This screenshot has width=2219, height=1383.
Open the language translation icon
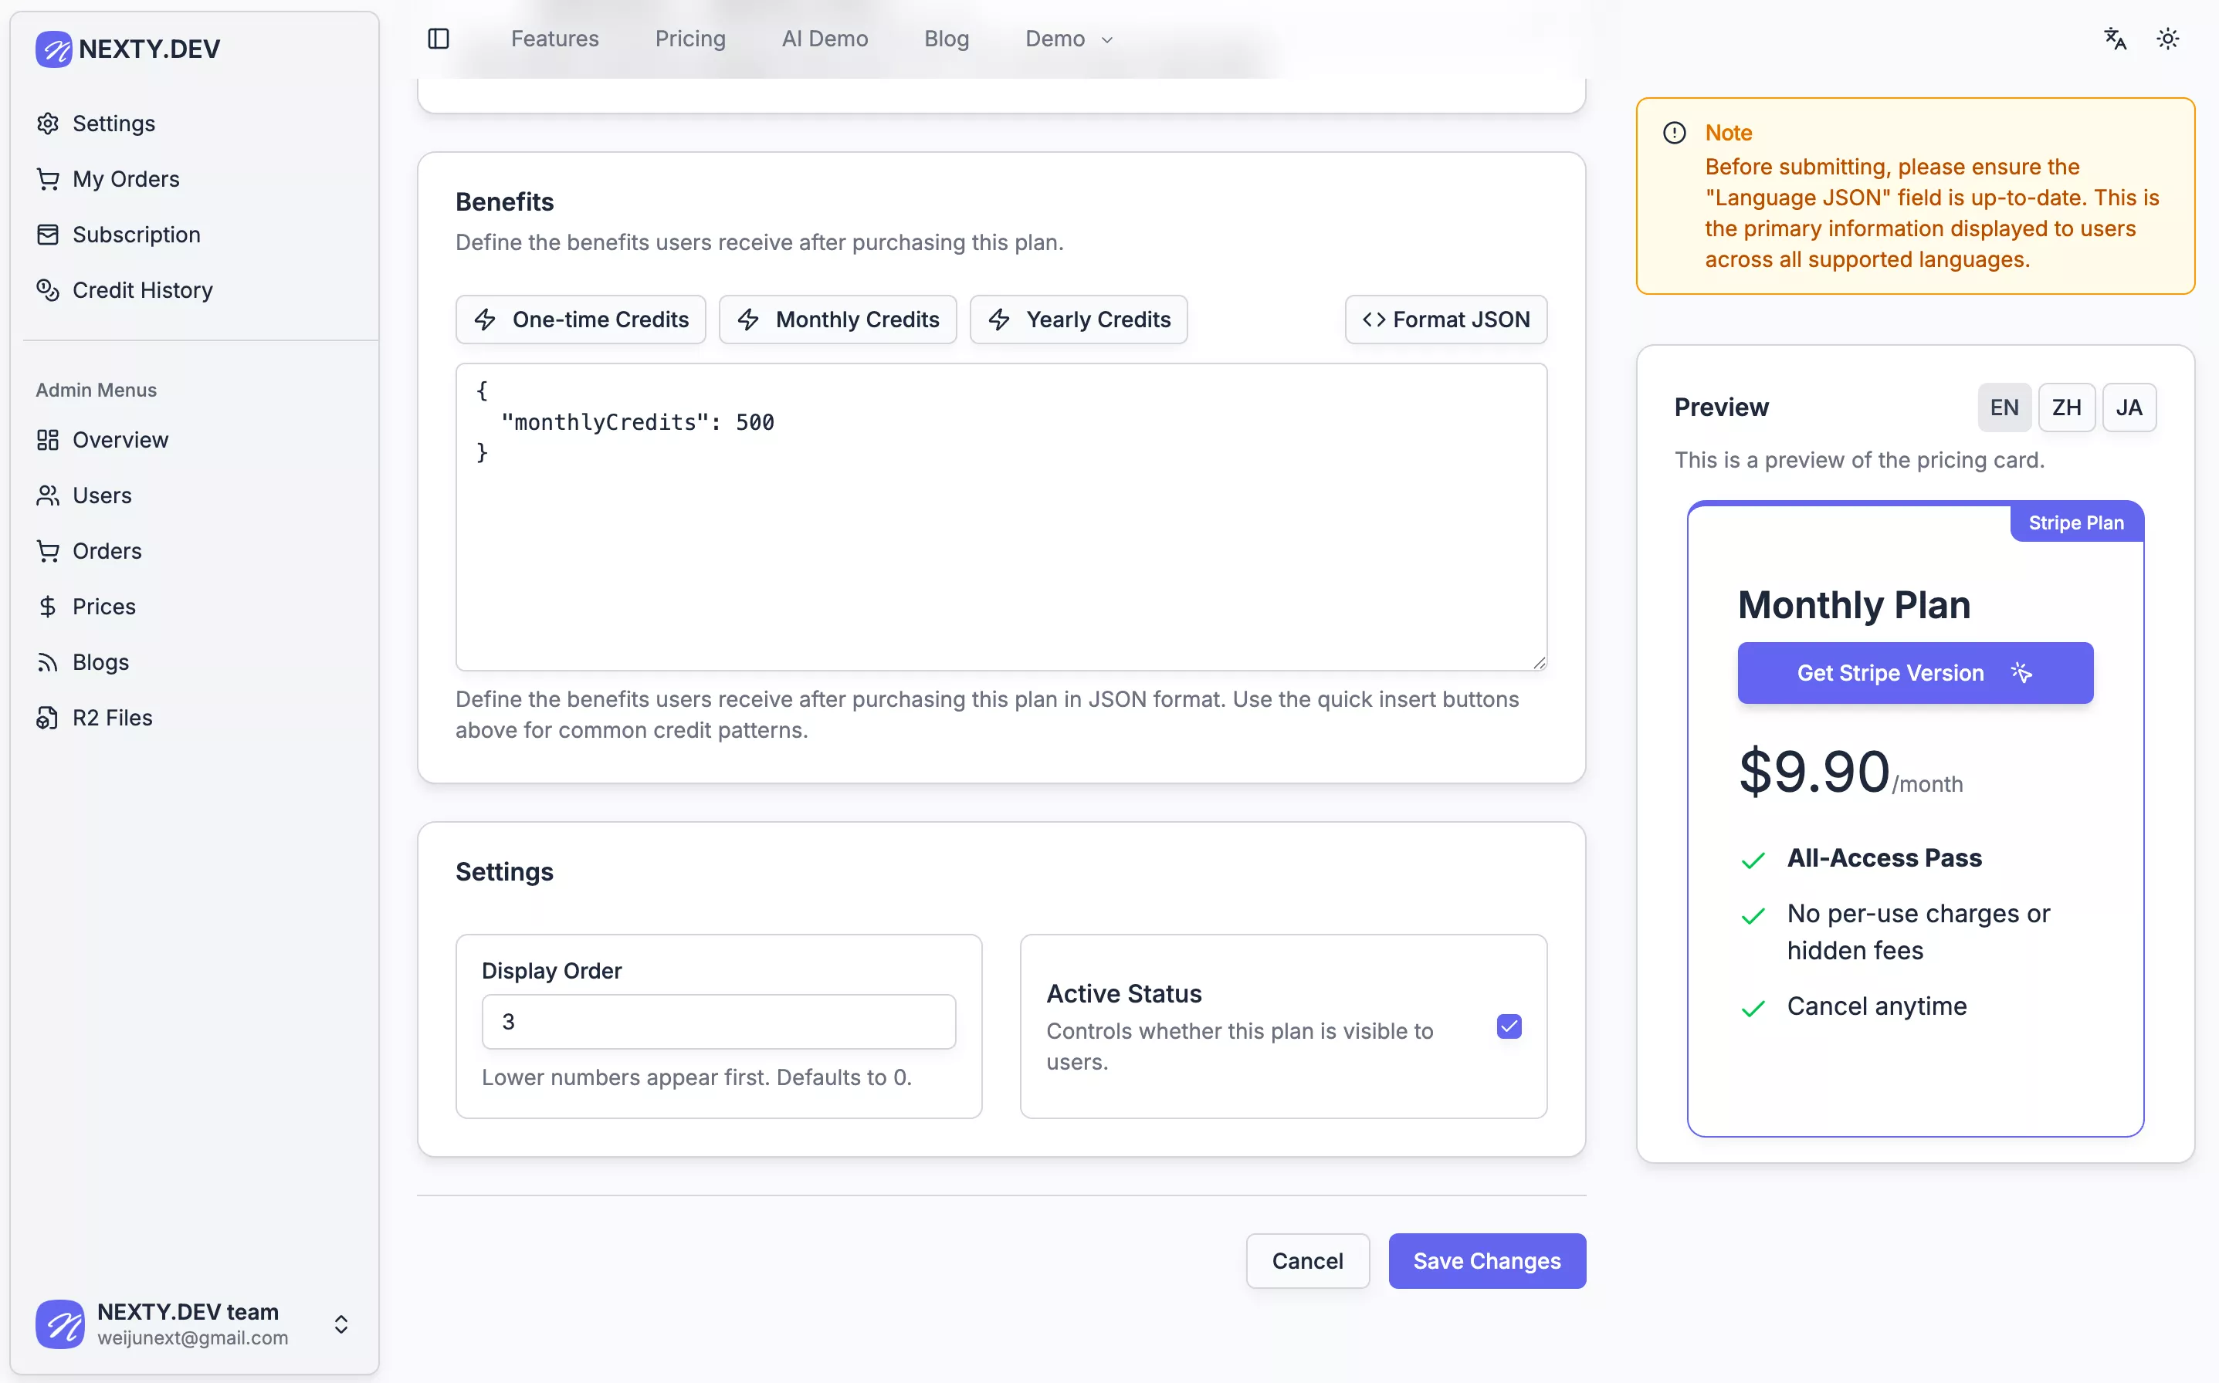tap(2115, 39)
